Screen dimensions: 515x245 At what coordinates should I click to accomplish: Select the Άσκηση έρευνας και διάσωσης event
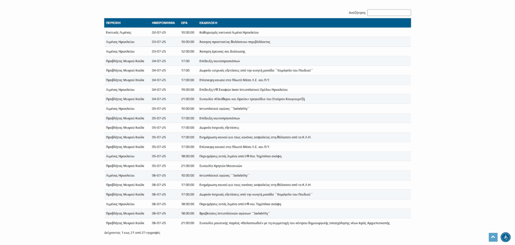222,51
